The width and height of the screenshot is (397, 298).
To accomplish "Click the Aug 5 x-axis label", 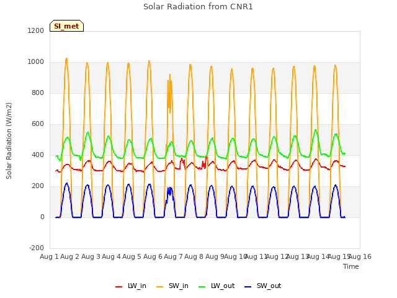I will pyautogui.click(x=132, y=256).
